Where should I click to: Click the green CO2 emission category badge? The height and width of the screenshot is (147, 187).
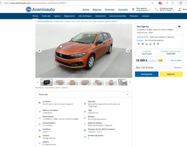coord(85,131)
